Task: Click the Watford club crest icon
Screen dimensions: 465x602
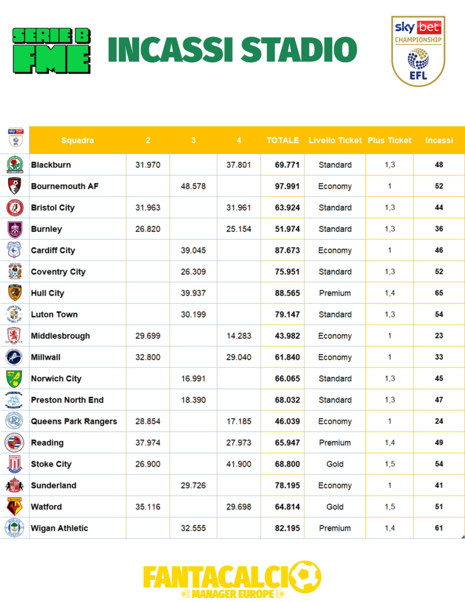Action: click(x=14, y=507)
